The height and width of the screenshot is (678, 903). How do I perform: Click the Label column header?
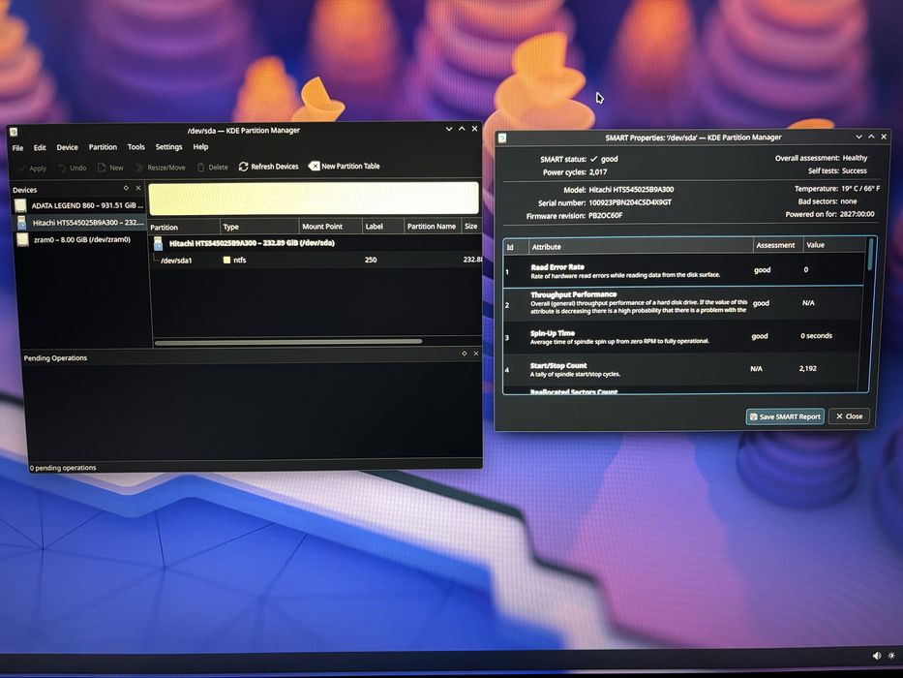pyautogui.click(x=382, y=226)
